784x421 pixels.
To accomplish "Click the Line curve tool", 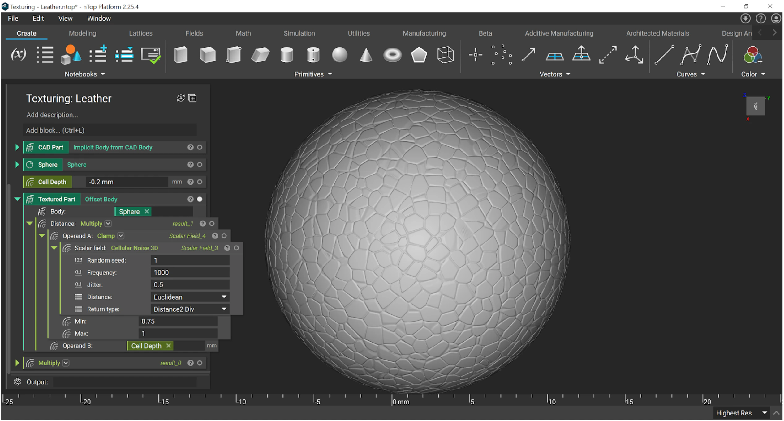I will (664, 55).
